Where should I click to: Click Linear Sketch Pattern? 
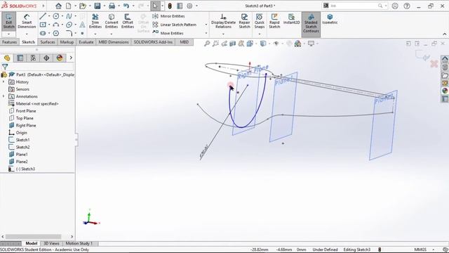(175, 25)
